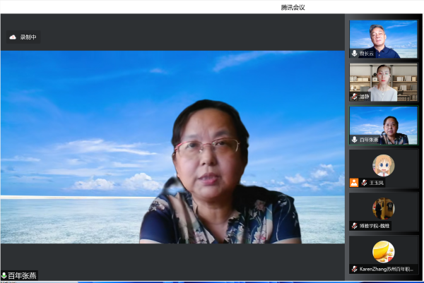This screenshot has width=424, height=283.
Task: Click the muted mic icon beside 博雅学院-魏维
Action: [x=355, y=226]
